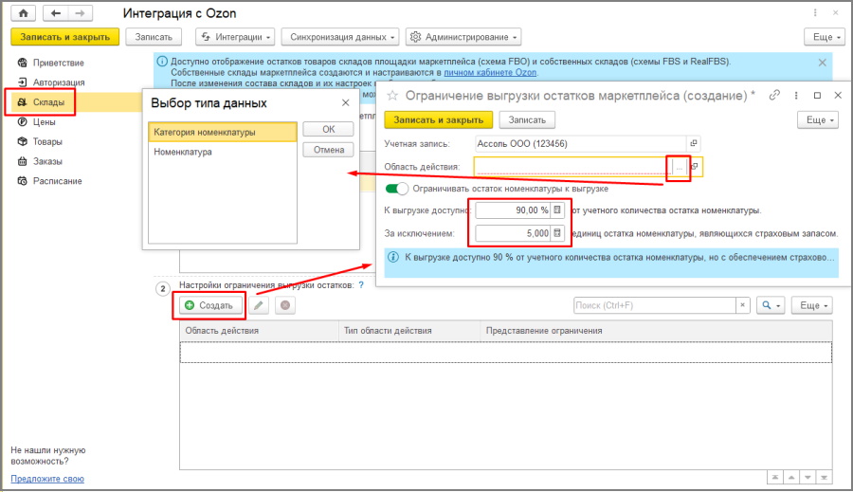Follow the личном кабинете Ozon link
Screen dimensions: 853x492
490,72
